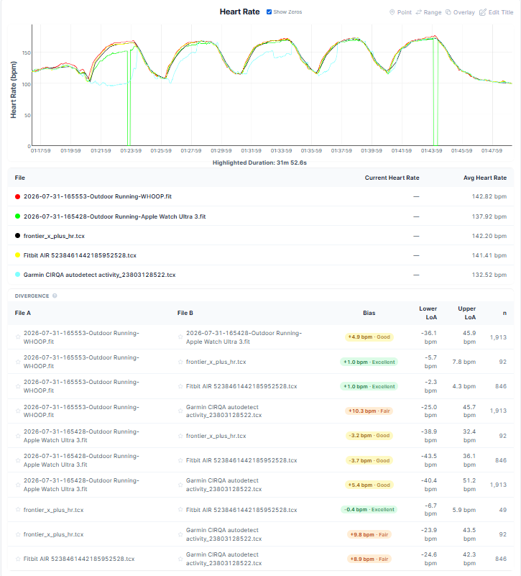Select the Point mode button

[400, 12]
